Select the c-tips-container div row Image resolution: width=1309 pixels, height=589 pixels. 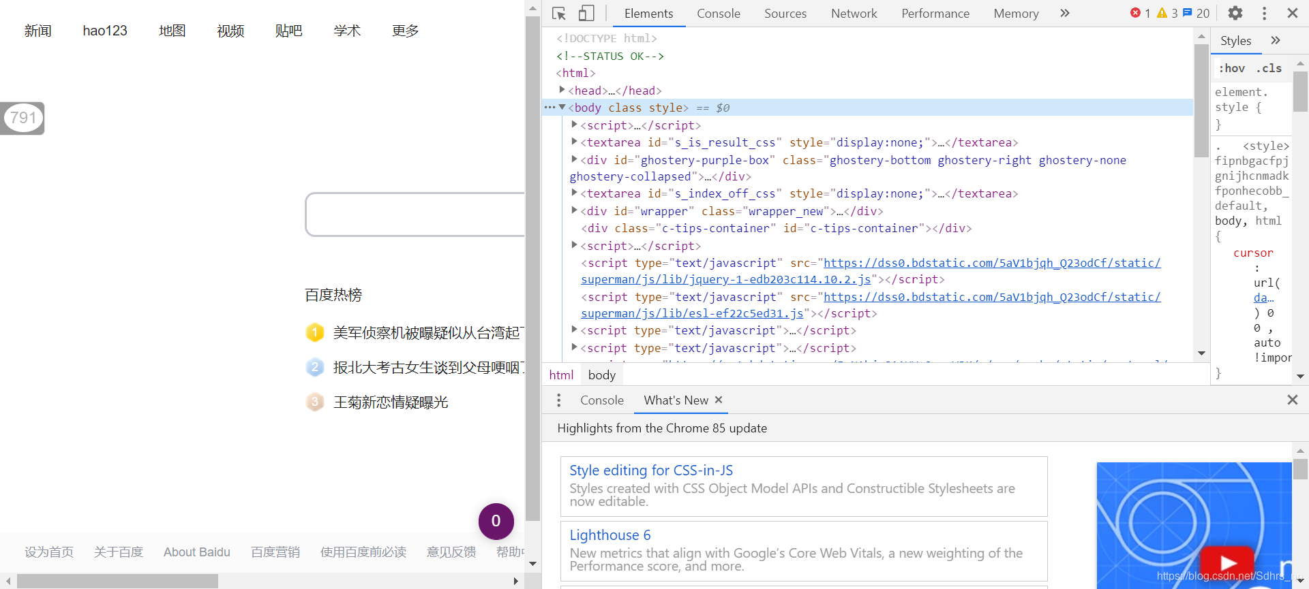point(776,228)
